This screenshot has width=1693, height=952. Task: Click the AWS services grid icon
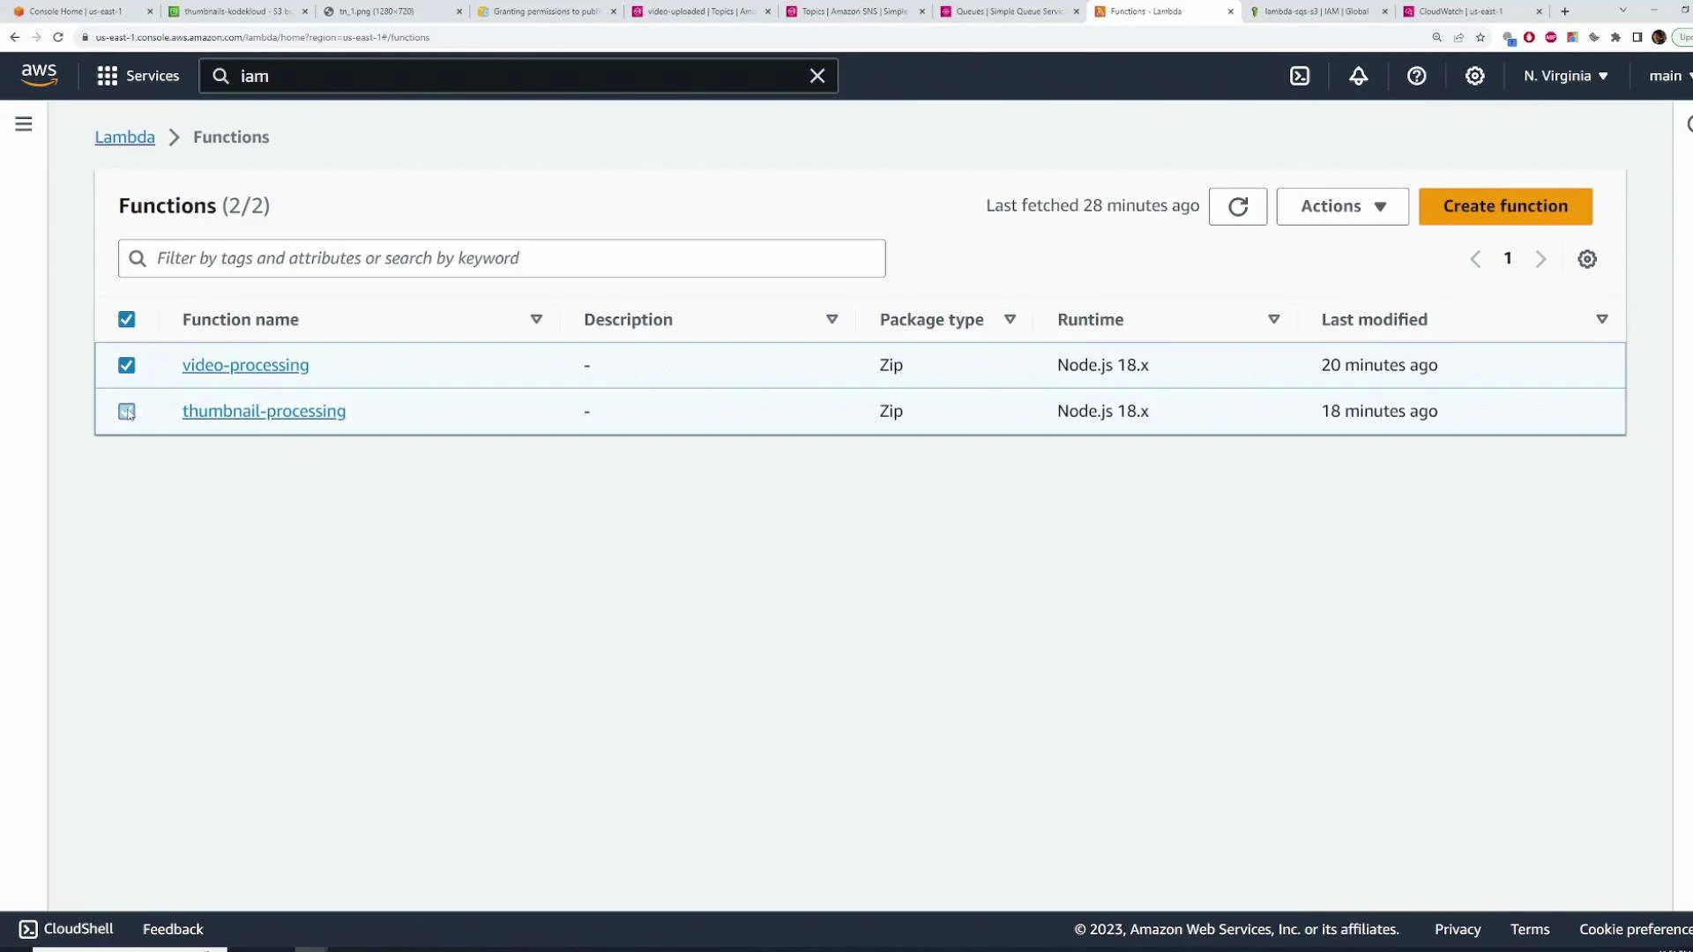pyautogui.click(x=106, y=76)
